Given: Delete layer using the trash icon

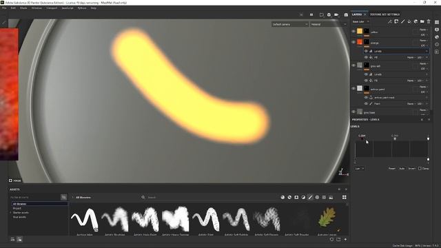Looking at the screenshot, I should (x=429, y=21).
